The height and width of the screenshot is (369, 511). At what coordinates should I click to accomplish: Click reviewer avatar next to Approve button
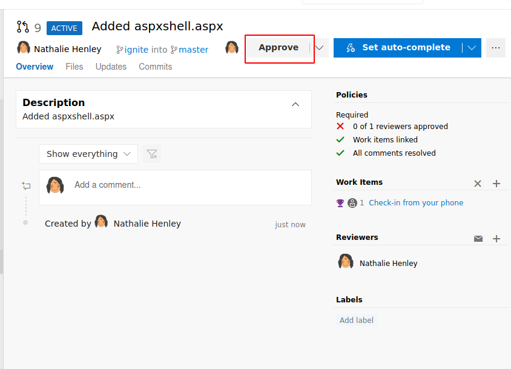click(x=232, y=48)
